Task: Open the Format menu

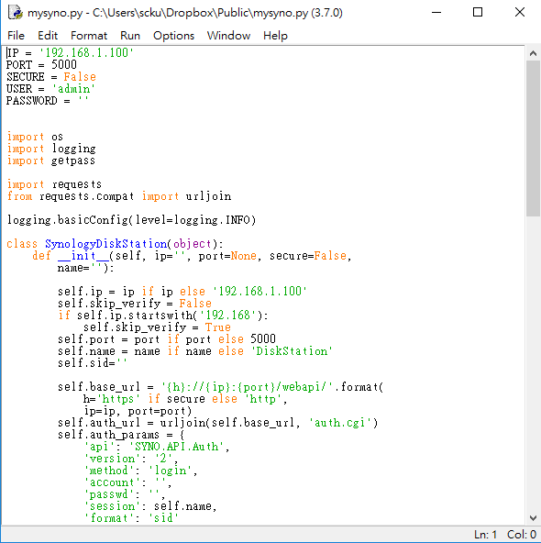Action: [x=89, y=36]
